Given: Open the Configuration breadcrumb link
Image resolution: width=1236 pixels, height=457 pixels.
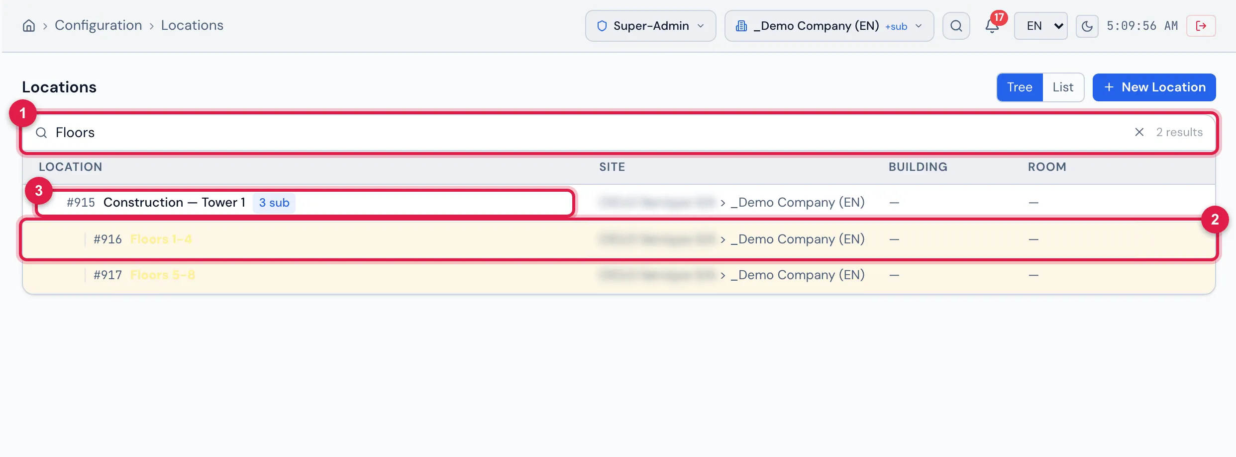Looking at the screenshot, I should coord(98,25).
